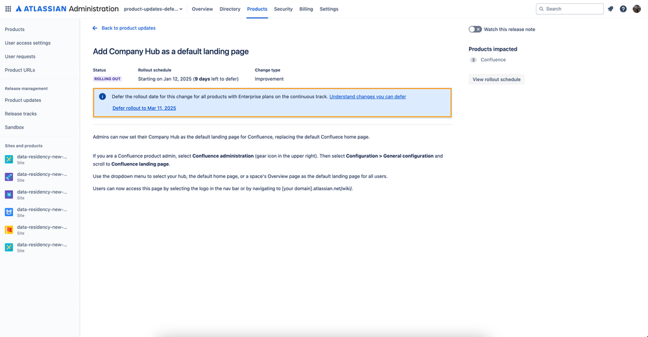Select the site with koala icon
Viewport: 648px width, 337px height.
click(x=8, y=212)
